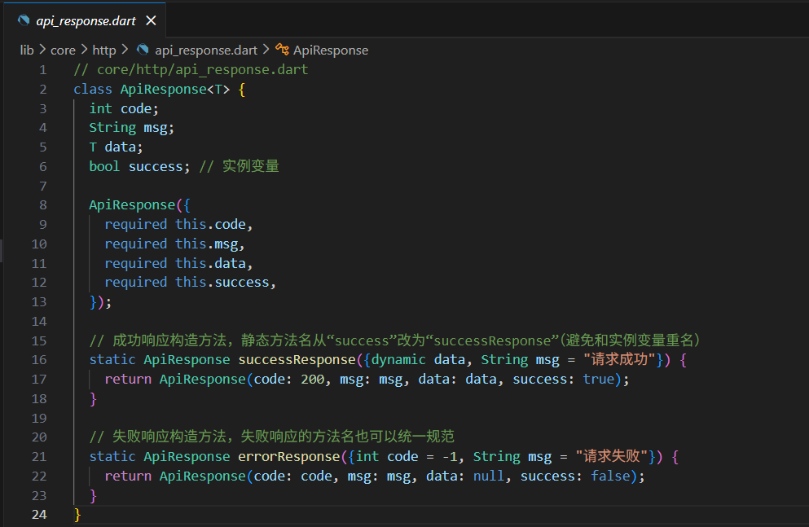Click the Dart icon in the breadcrumb
The height and width of the screenshot is (527, 809).
point(143,50)
